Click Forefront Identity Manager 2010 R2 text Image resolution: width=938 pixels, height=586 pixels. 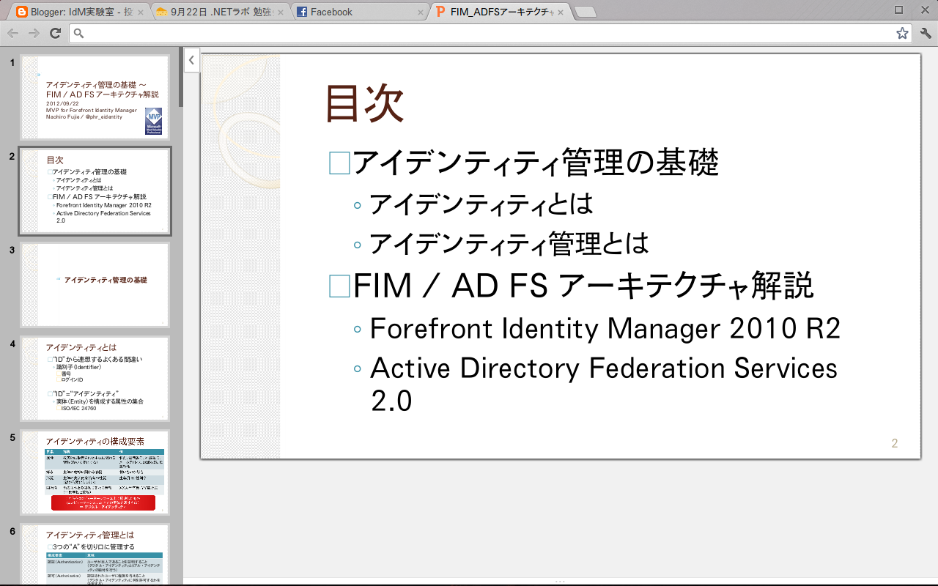click(x=605, y=328)
